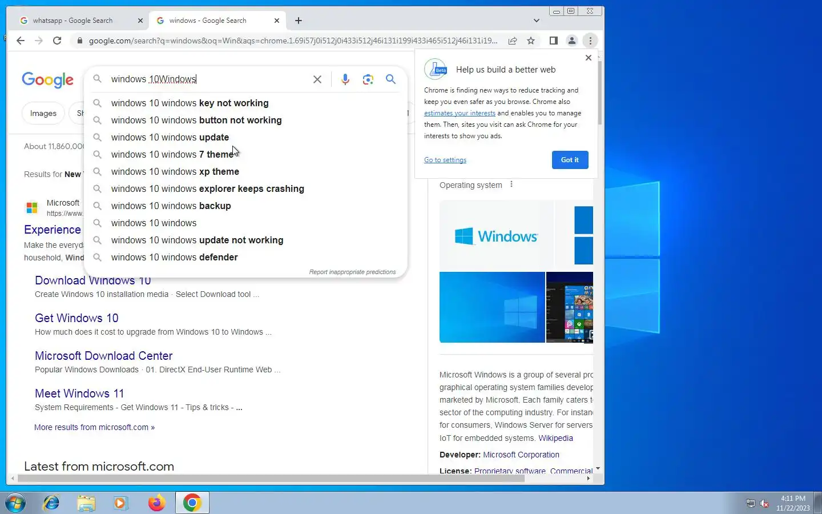Click Report inappropriate predictions
The width and height of the screenshot is (822, 514).
pos(352,272)
